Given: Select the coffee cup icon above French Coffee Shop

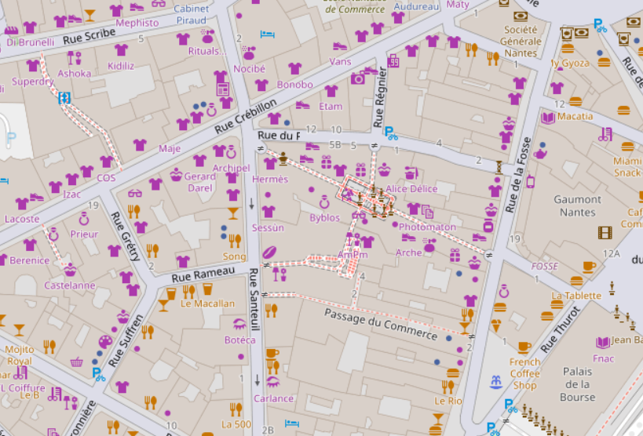Looking at the screenshot, I should tap(524, 347).
